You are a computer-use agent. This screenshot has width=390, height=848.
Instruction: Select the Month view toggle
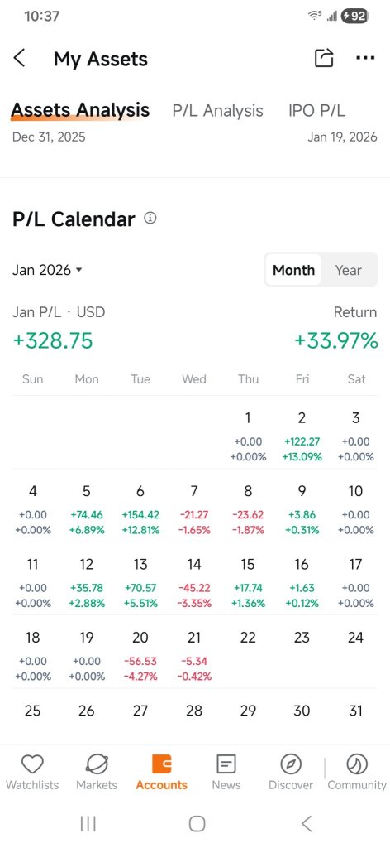(293, 270)
